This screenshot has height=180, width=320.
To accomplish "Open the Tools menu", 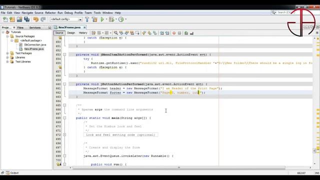I will [97, 12].
